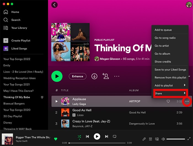
Task: Choose Show credits
Action: click(170, 61)
